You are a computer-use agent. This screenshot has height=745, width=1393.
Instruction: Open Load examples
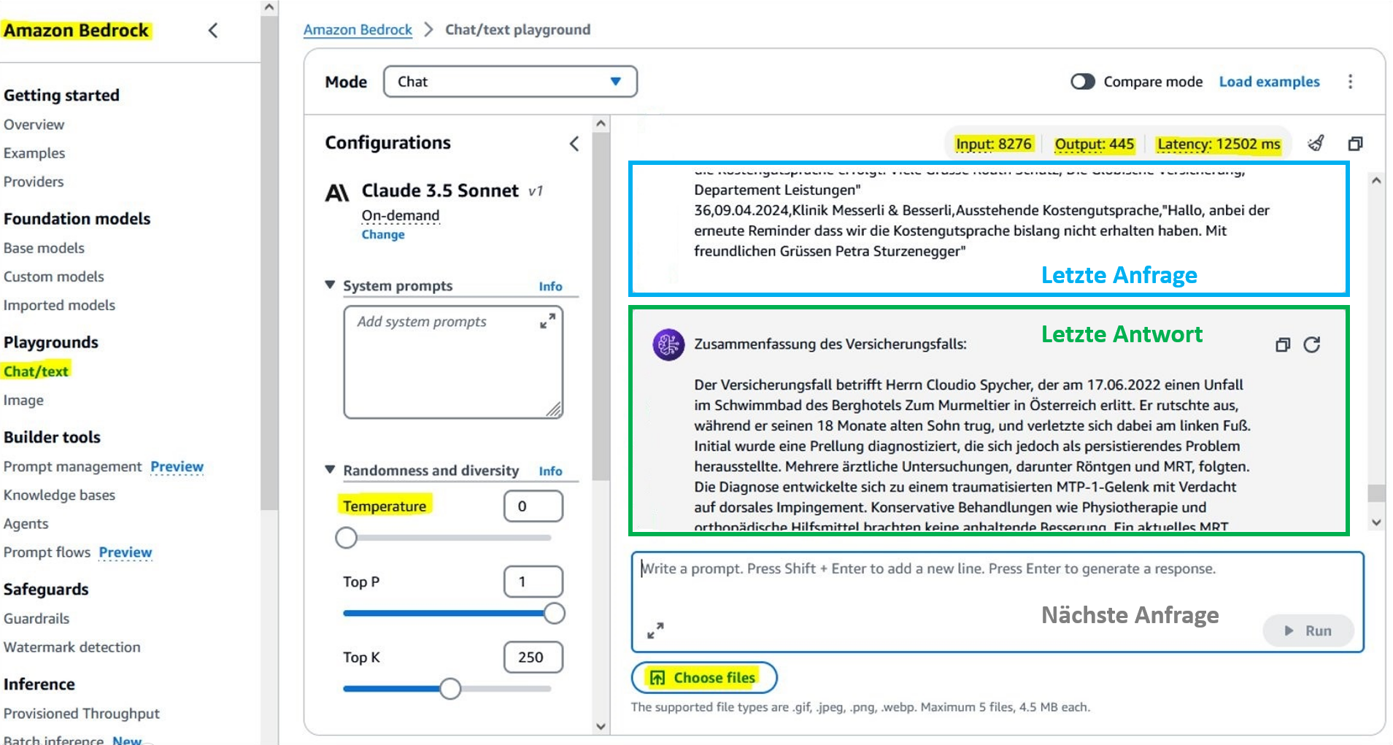point(1268,81)
